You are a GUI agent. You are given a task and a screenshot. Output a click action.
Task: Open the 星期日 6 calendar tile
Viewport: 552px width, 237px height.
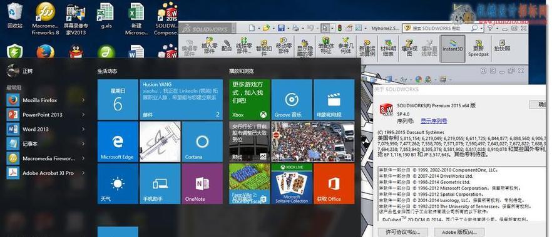pos(118,100)
